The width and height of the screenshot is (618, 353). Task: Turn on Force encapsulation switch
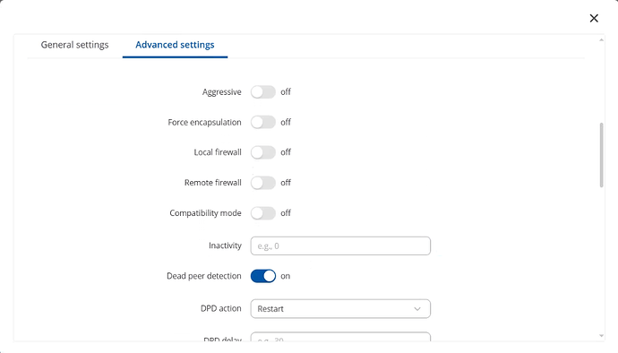click(263, 122)
